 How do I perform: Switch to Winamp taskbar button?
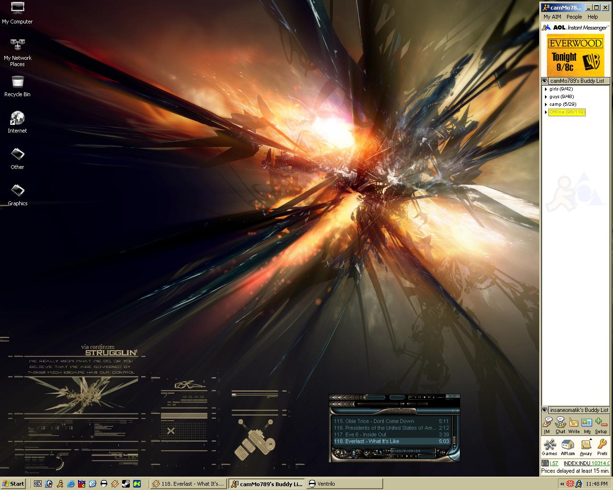(188, 484)
